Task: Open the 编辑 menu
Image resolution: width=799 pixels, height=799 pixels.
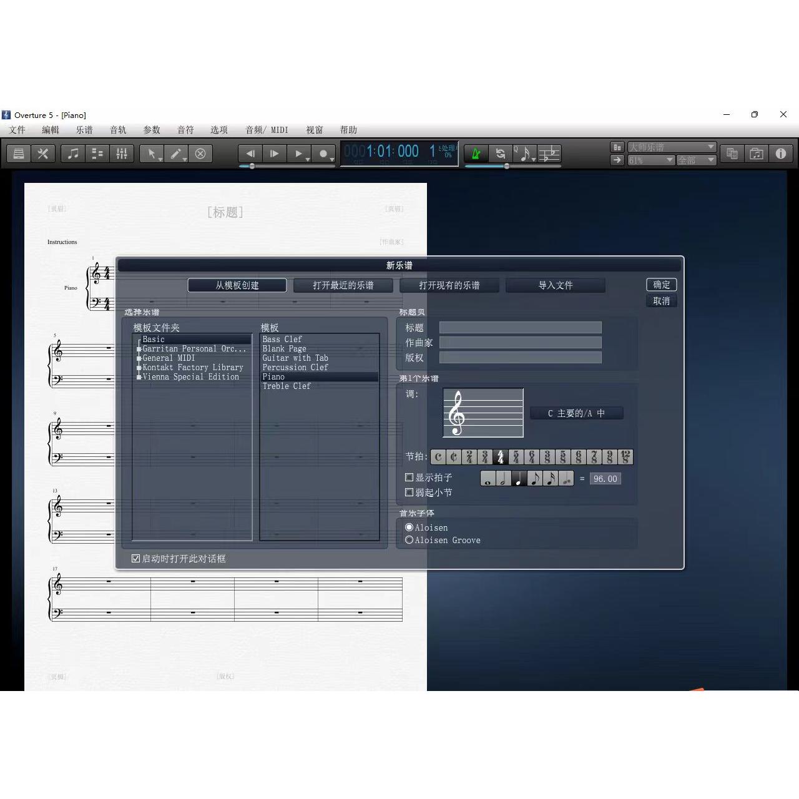Action: (x=51, y=130)
